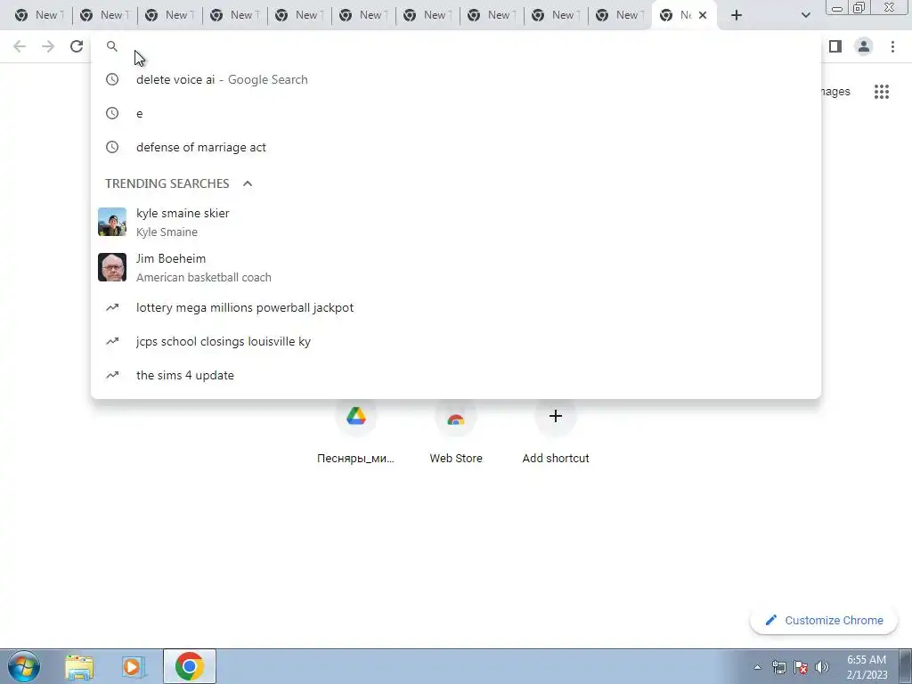This screenshot has height=684, width=912.
Task: Select 'jcps school closings louisville ky'
Action: [x=457, y=341]
